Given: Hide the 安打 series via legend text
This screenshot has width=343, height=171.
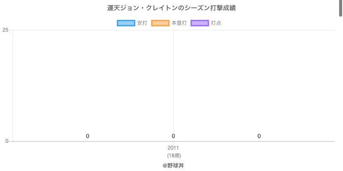Looking at the screenshot, I should (x=142, y=23).
